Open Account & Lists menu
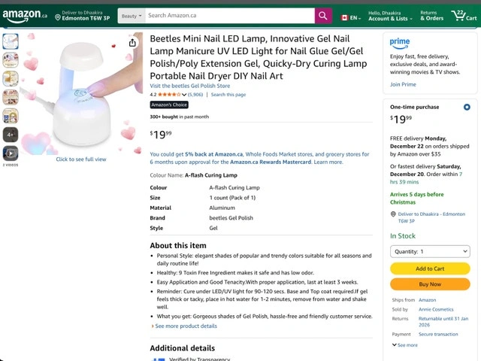 (x=388, y=16)
